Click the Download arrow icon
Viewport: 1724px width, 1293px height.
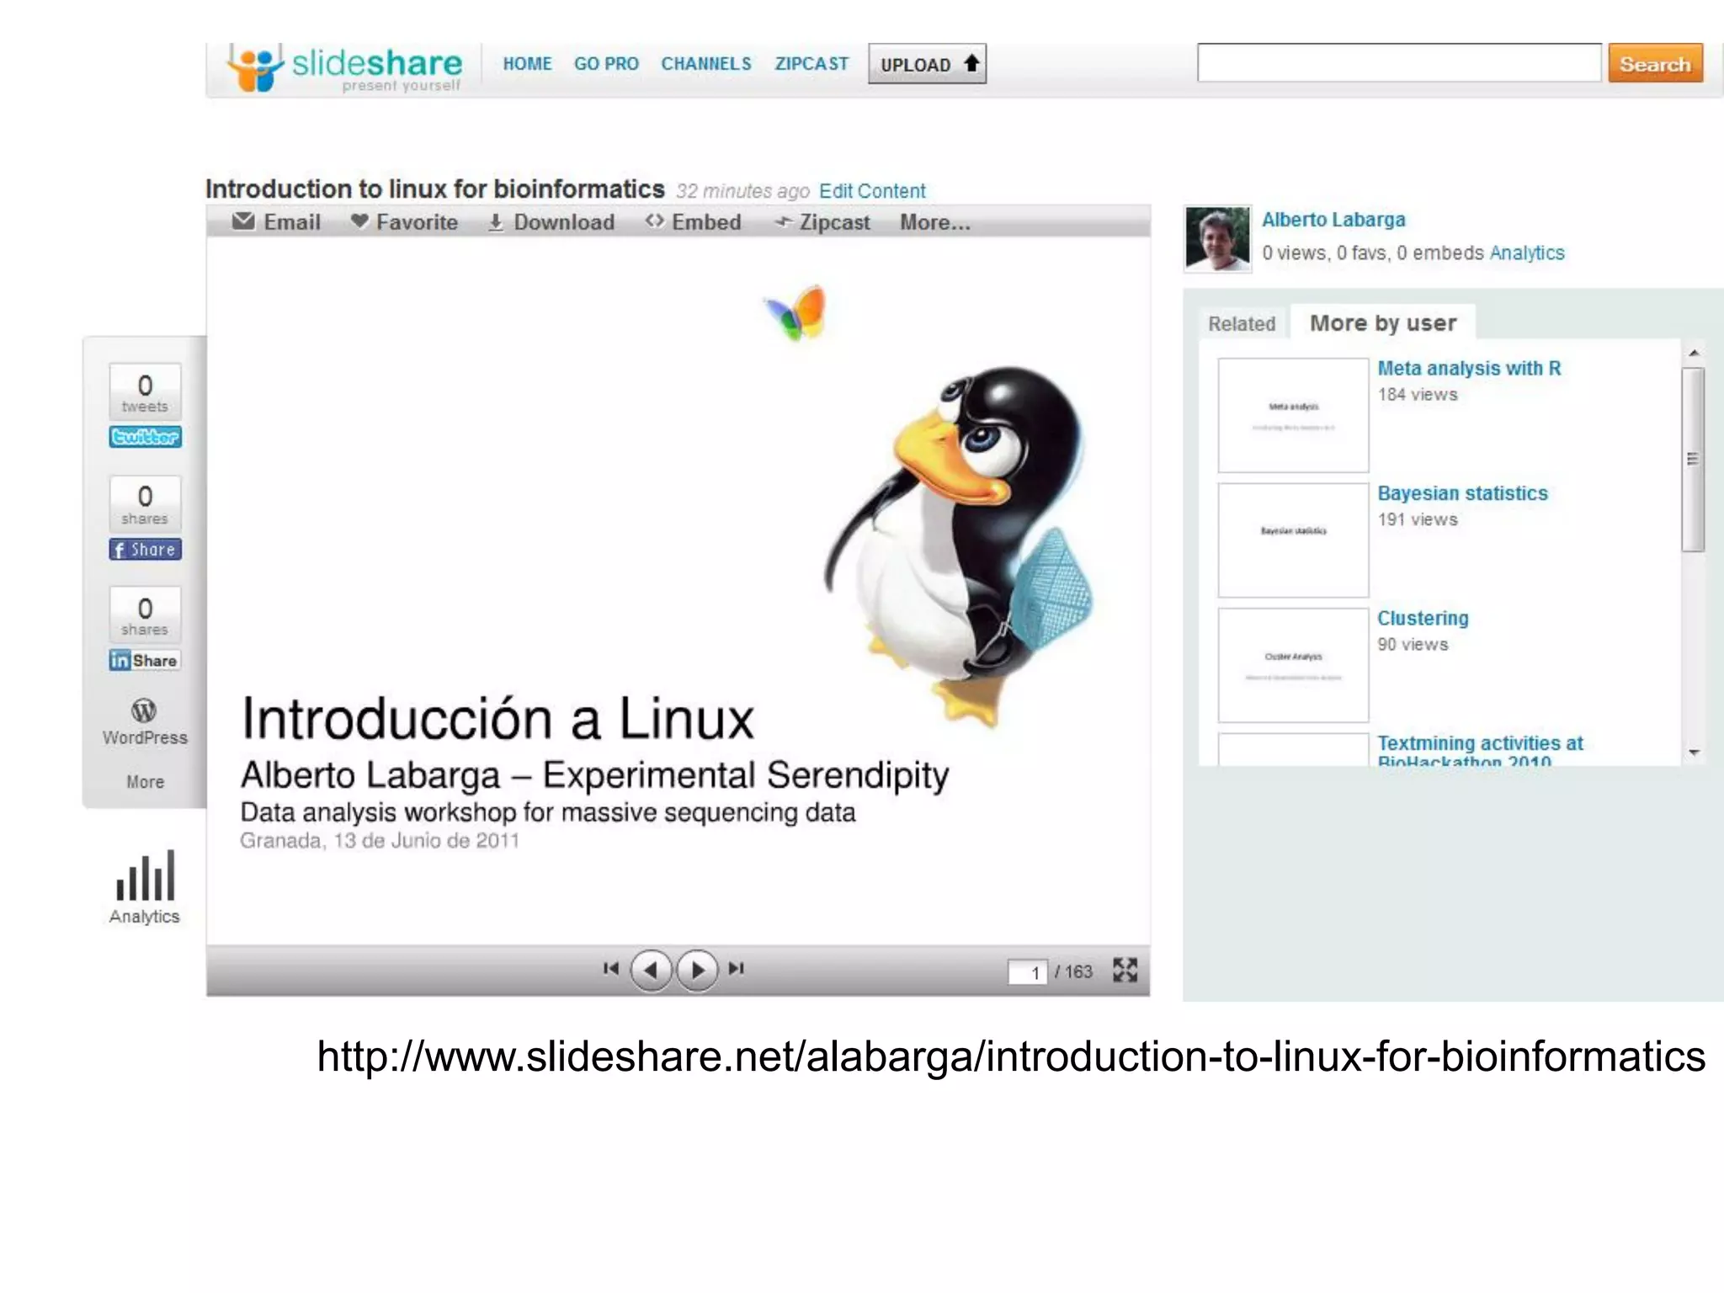[496, 222]
